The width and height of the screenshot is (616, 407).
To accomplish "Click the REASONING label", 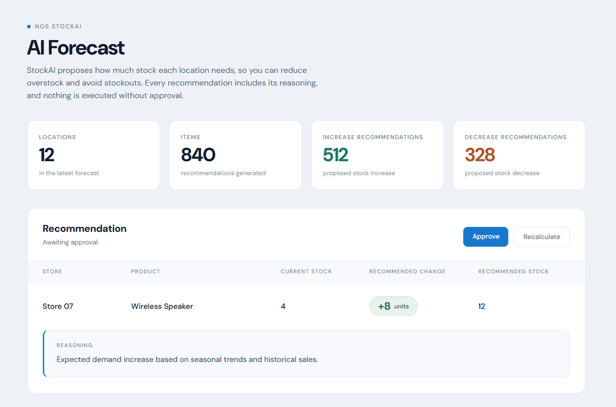I will [x=75, y=345].
